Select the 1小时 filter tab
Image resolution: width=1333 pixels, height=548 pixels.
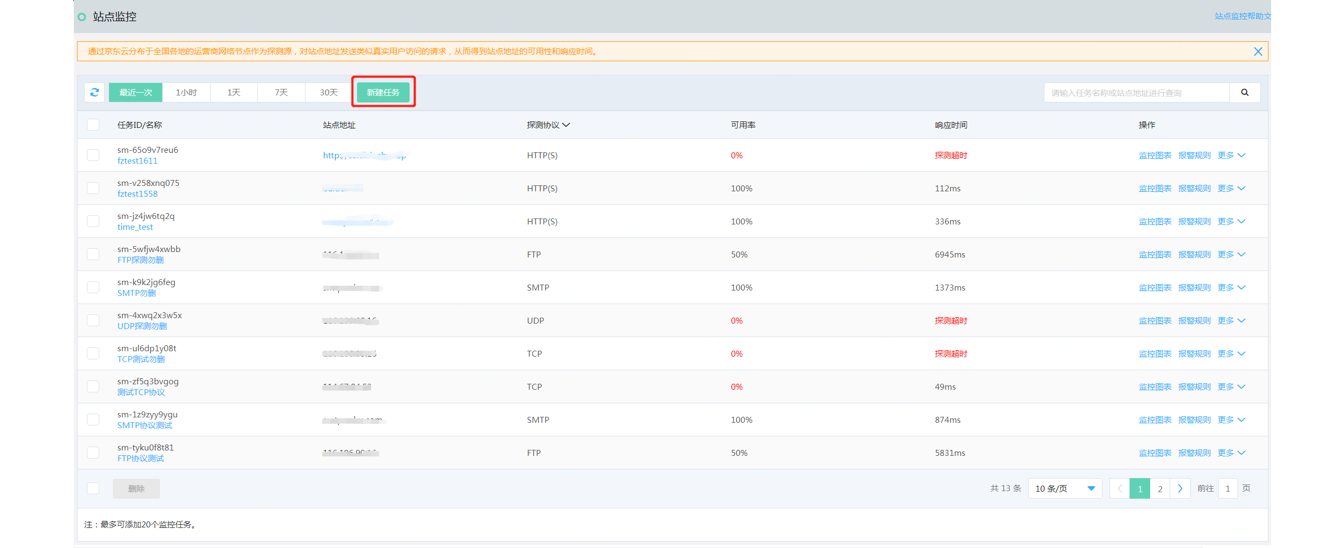[x=186, y=92]
